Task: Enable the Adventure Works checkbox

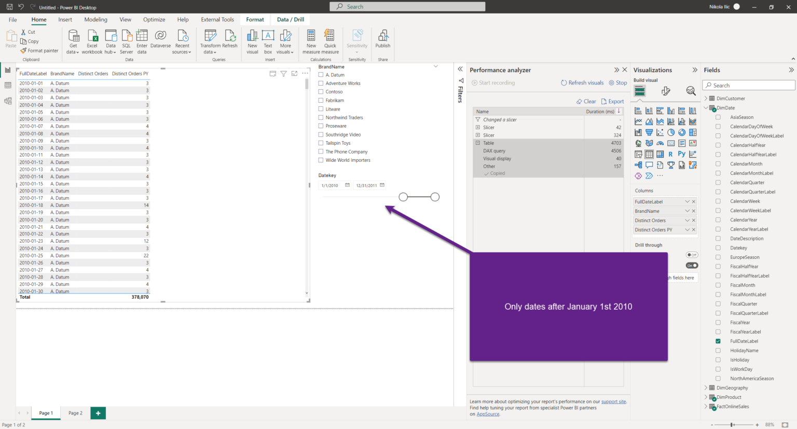Action: tap(320, 83)
